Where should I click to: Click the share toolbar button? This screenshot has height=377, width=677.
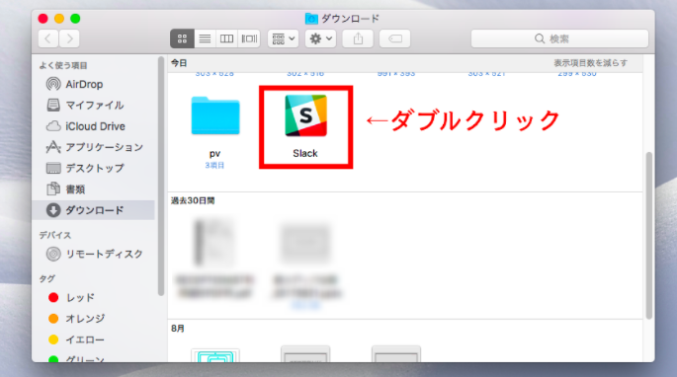tap(358, 38)
